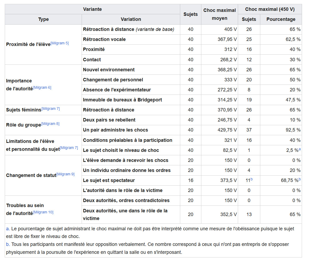Open the Milgram 10 reference link
Screen dimensions: 311x262
[x=43, y=212]
